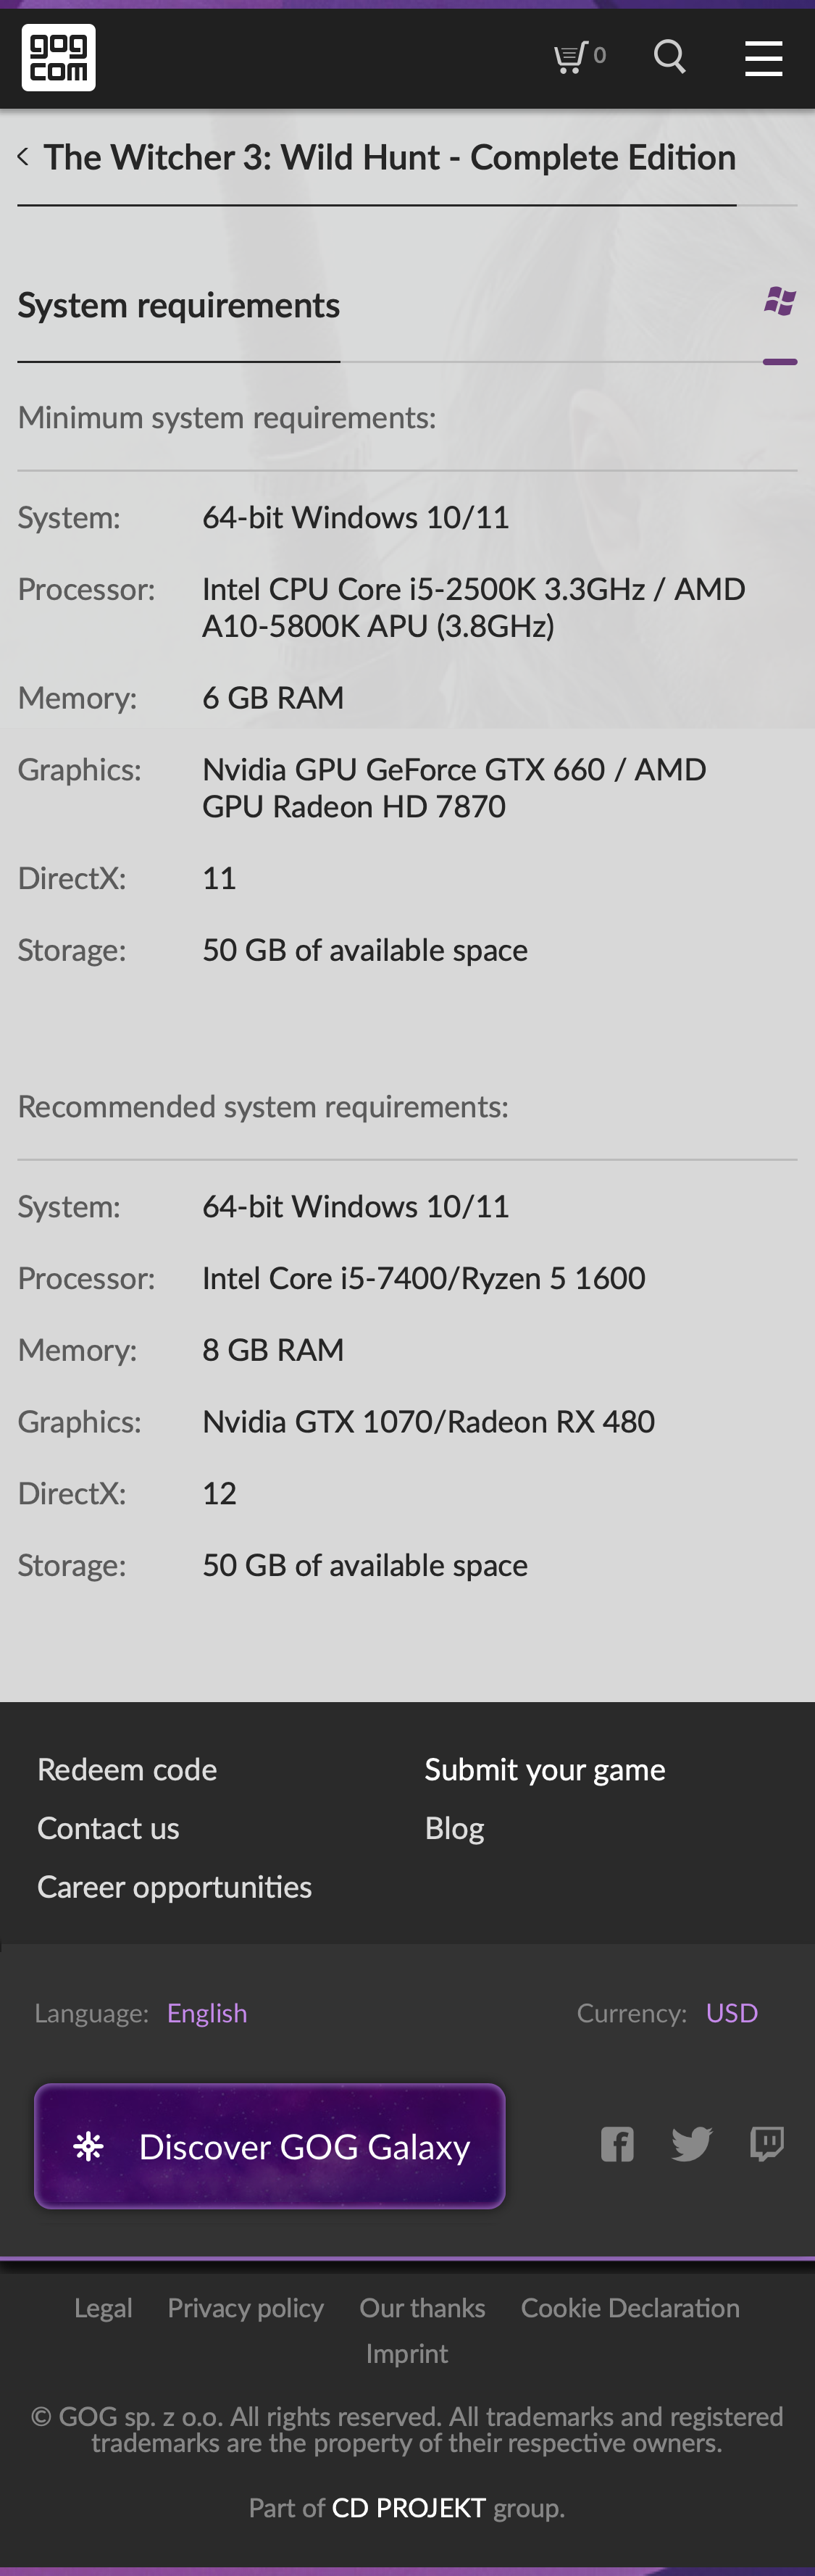Open the Redeem code link
Image resolution: width=815 pixels, height=2576 pixels.
pyautogui.click(x=127, y=1770)
